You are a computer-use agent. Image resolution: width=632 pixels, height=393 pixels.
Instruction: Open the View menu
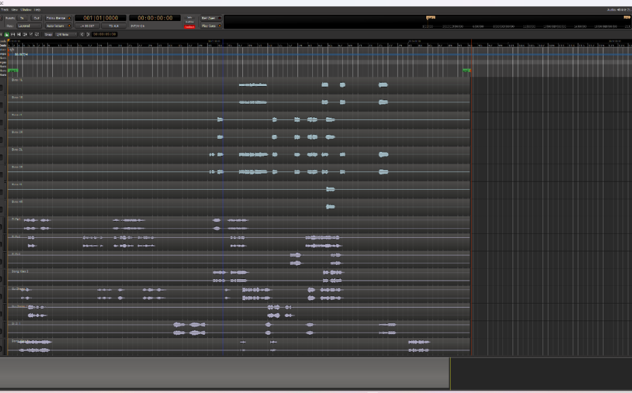tap(15, 9)
